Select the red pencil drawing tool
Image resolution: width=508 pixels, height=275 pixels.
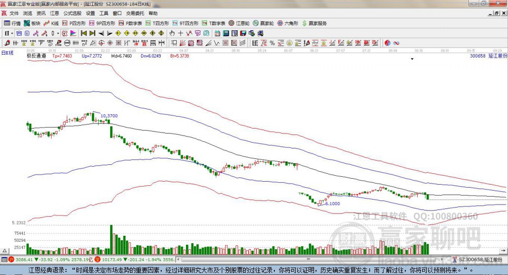tap(7, 43)
